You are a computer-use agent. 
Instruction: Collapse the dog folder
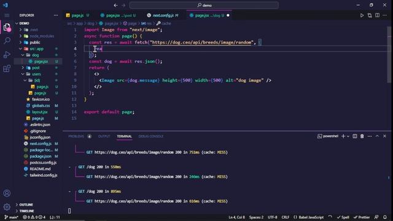click(35, 55)
